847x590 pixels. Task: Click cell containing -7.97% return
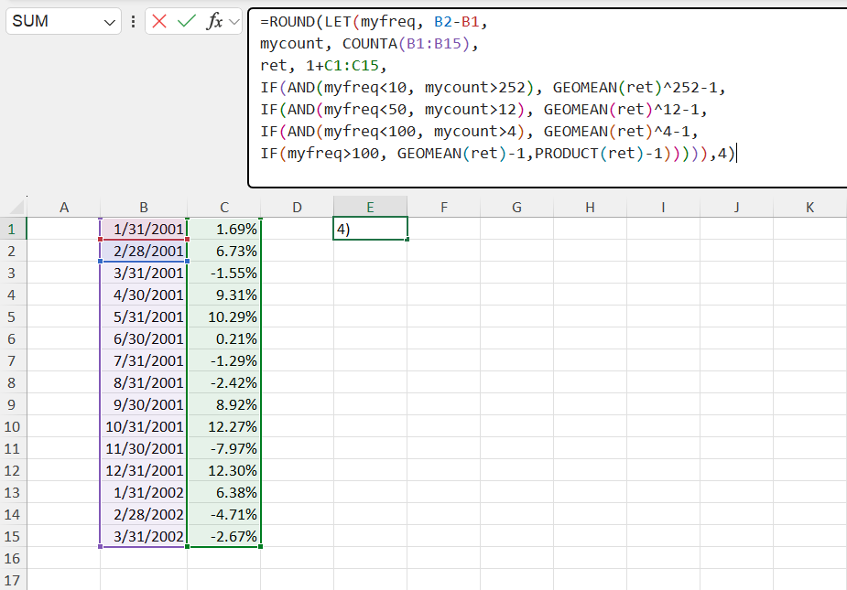point(223,448)
